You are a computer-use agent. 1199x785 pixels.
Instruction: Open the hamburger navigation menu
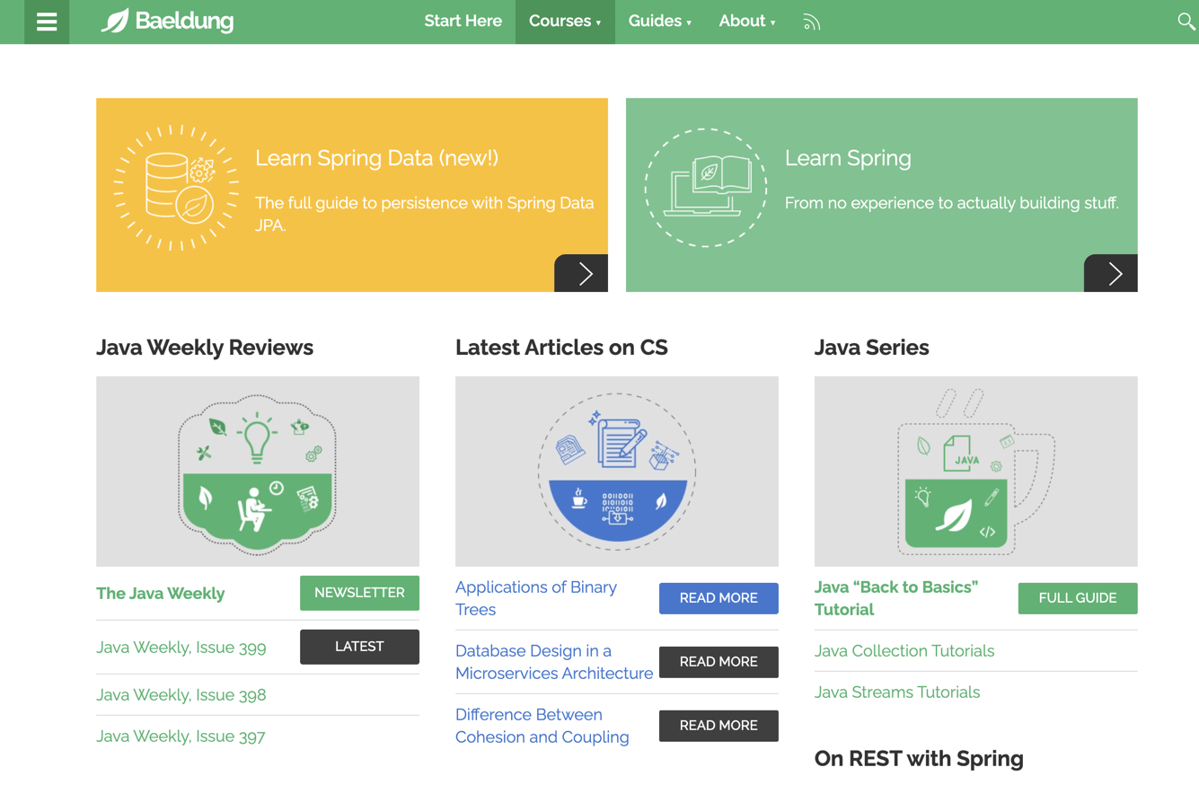tap(47, 22)
